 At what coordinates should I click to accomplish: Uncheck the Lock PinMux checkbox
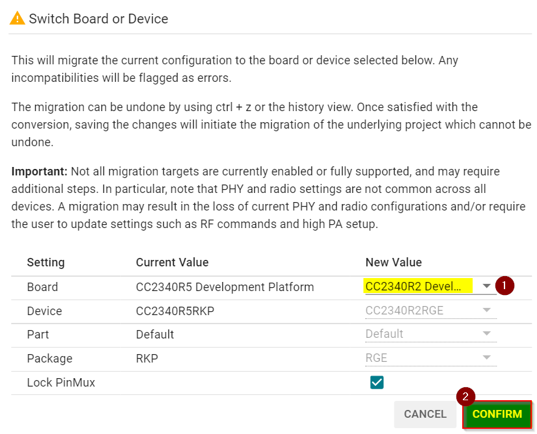pos(377,383)
